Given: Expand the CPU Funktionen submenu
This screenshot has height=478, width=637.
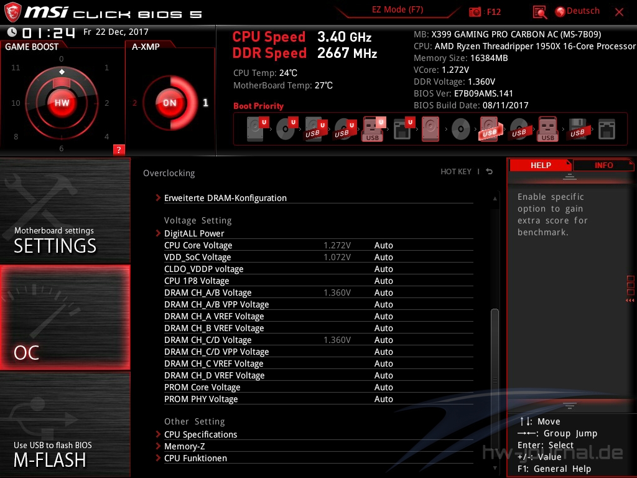Looking at the screenshot, I should pyautogui.click(x=195, y=458).
